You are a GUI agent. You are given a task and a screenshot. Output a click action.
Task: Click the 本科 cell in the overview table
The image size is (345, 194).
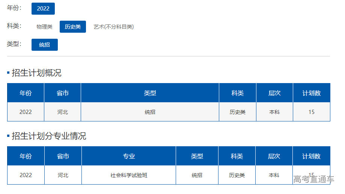click(x=274, y=112)
